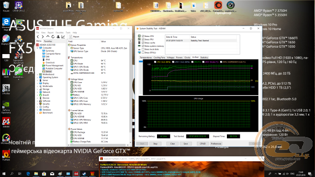
Task: Expand the Security tree node
Action: (x=37, y=104)
